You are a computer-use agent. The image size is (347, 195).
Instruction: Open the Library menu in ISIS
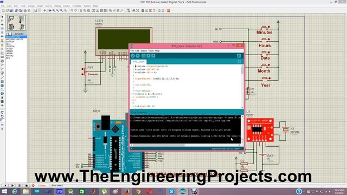click(x=66, y=6)
